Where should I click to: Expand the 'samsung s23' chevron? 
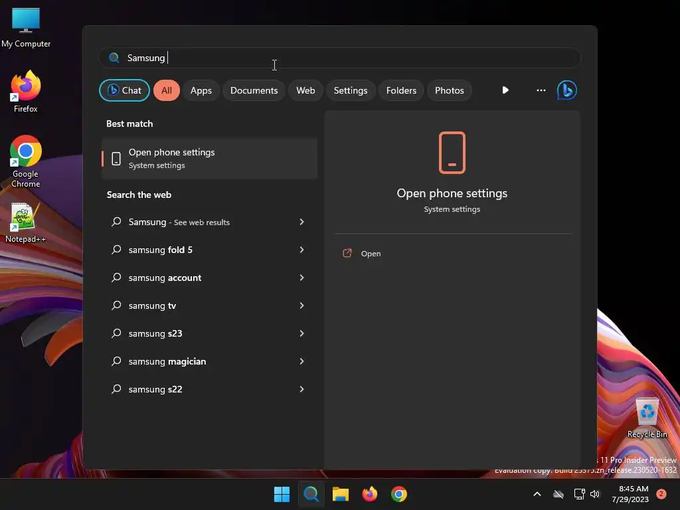click(x=302, y=333)
